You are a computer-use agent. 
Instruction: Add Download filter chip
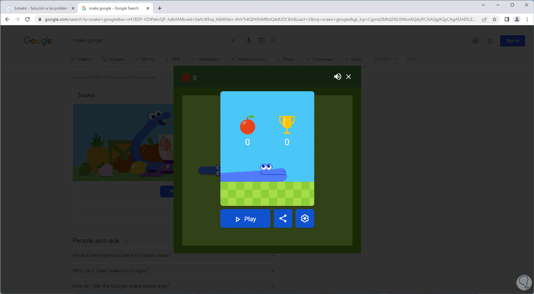pyautogui.click(x=320, y=59)
